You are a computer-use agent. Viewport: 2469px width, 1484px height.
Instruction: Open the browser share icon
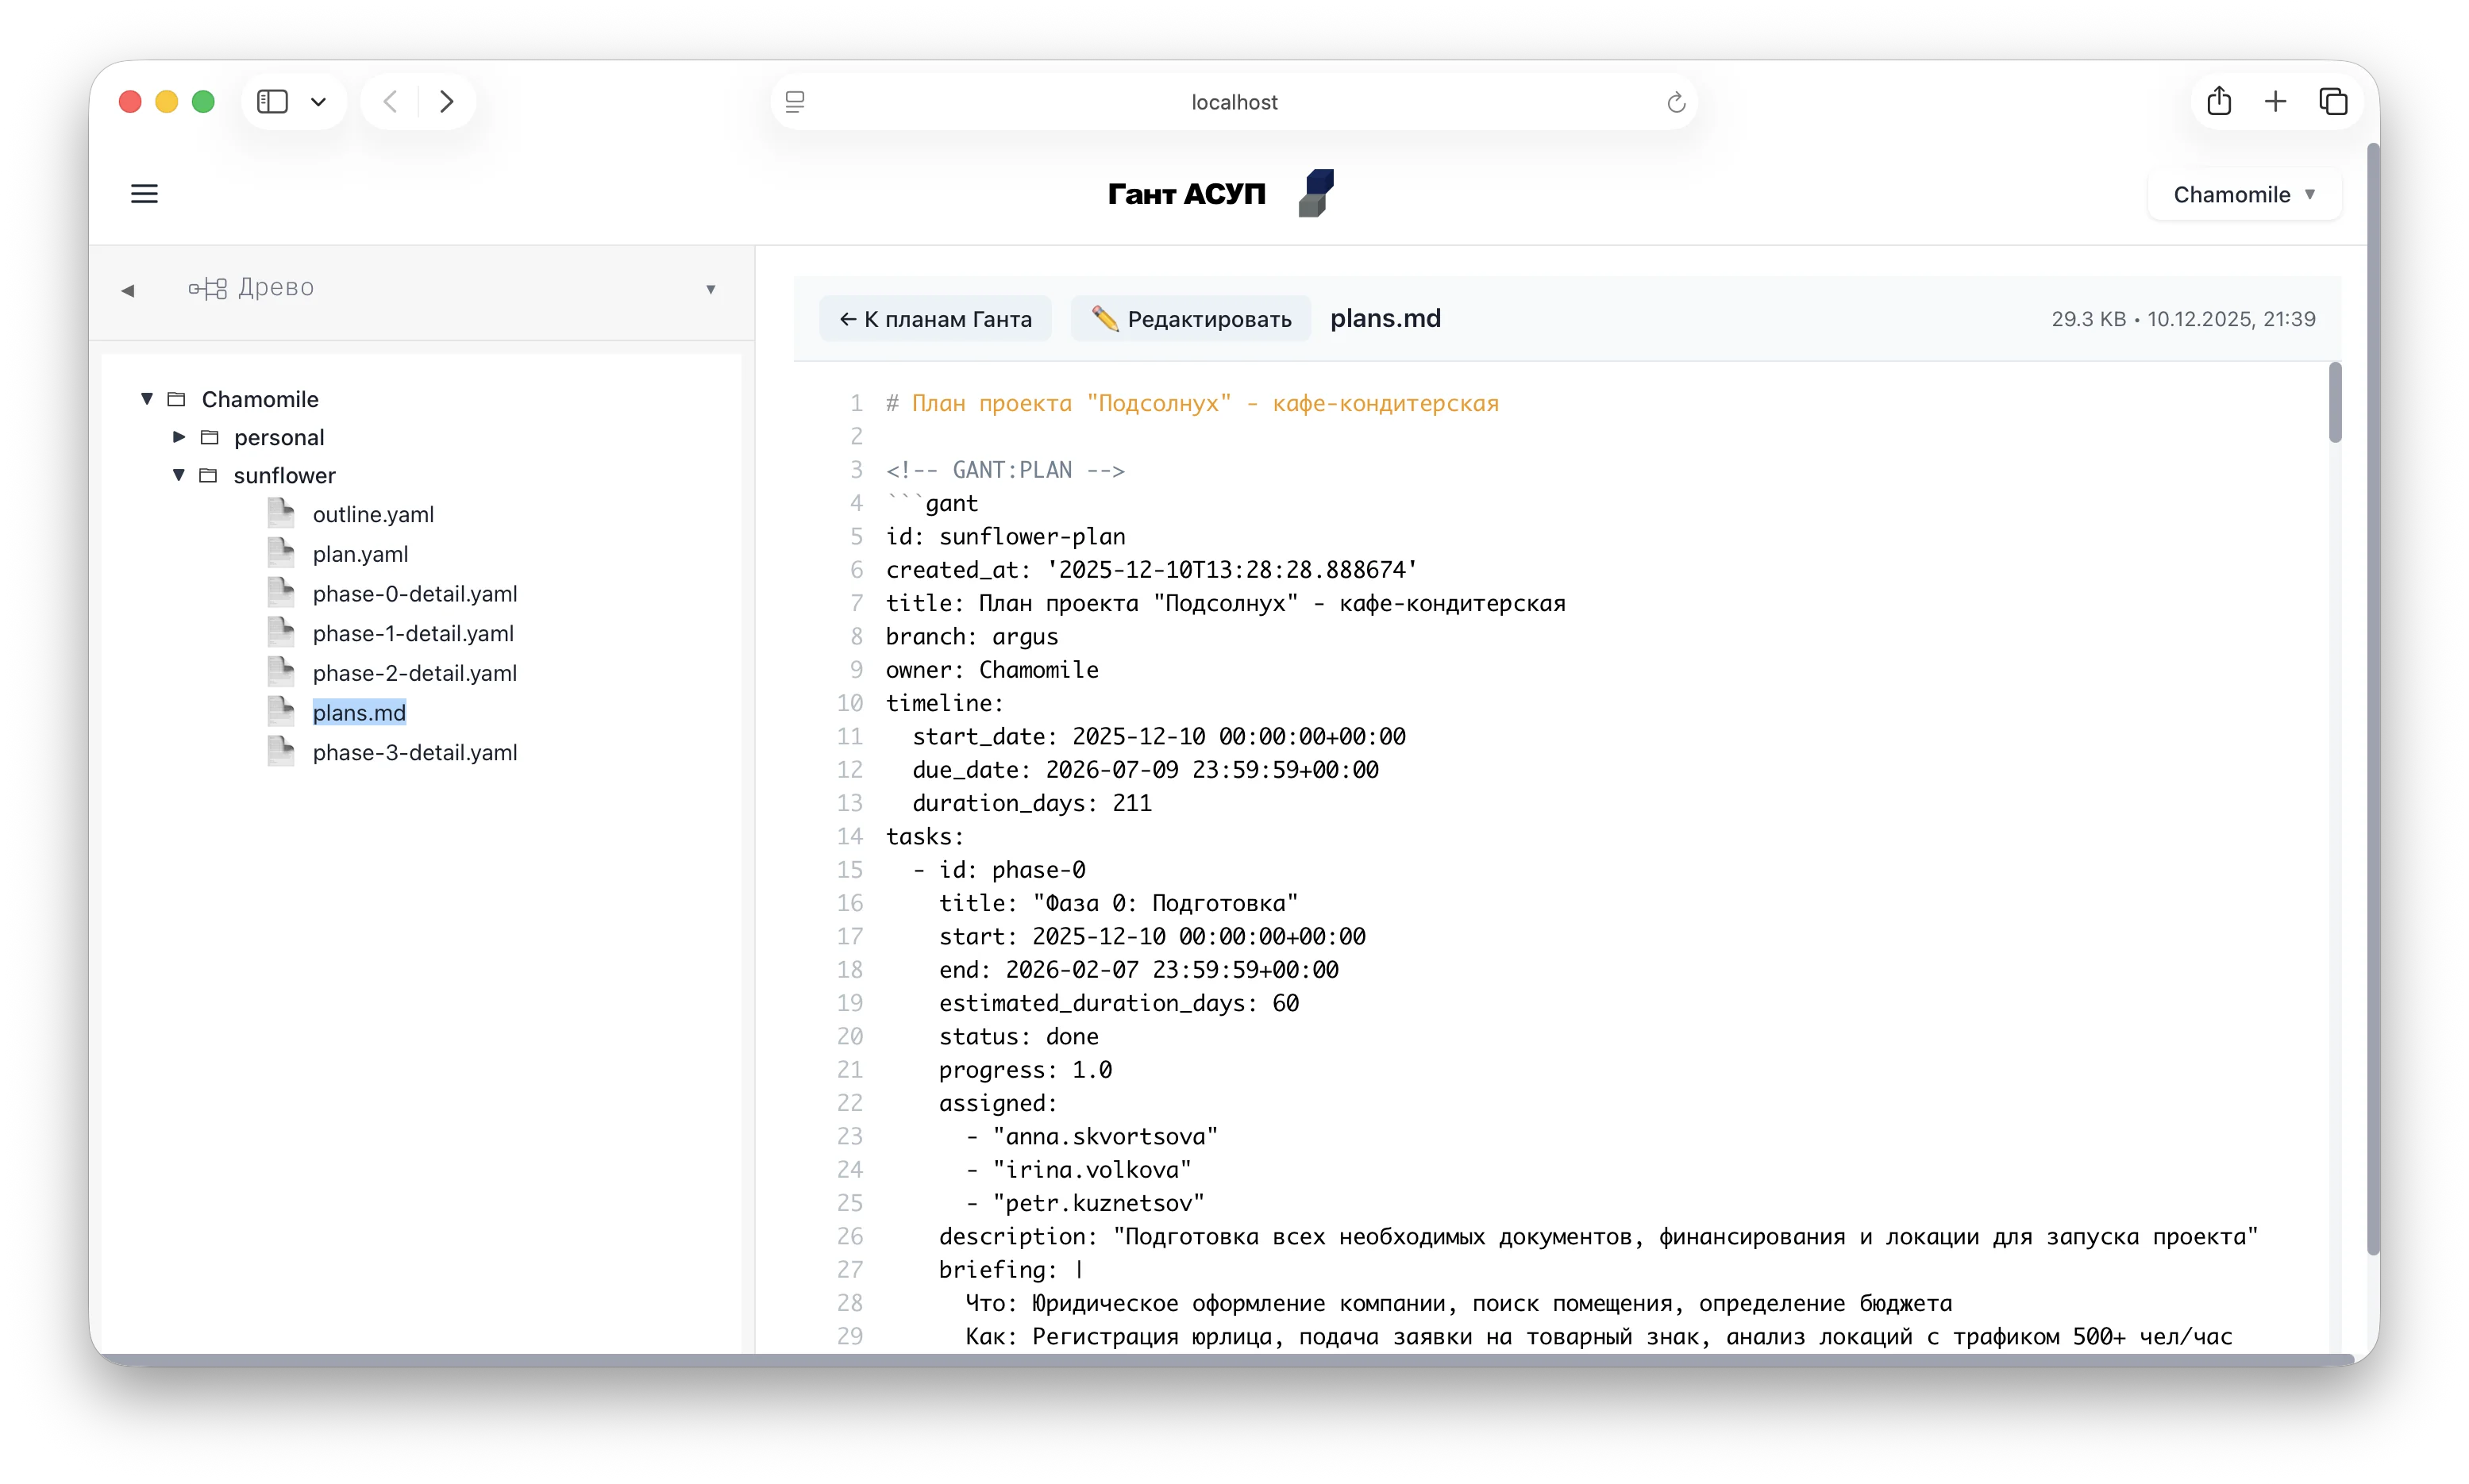[x=2219, y=102]
